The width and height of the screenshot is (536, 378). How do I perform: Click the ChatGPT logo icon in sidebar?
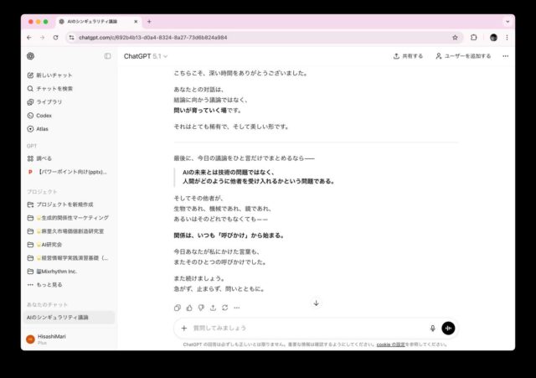(30, 56)
